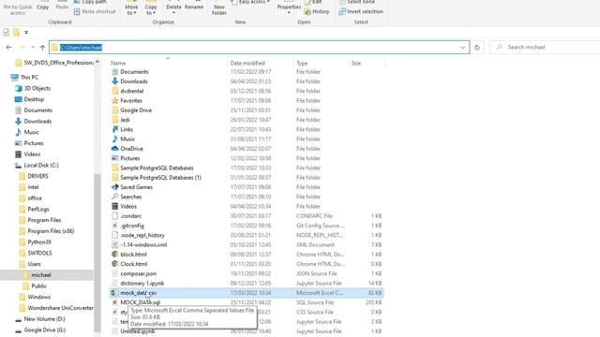The height and width of the screenshot is (337, 600).
Task: Select the mock_data.csv file
Action: (x=246, y=293)
